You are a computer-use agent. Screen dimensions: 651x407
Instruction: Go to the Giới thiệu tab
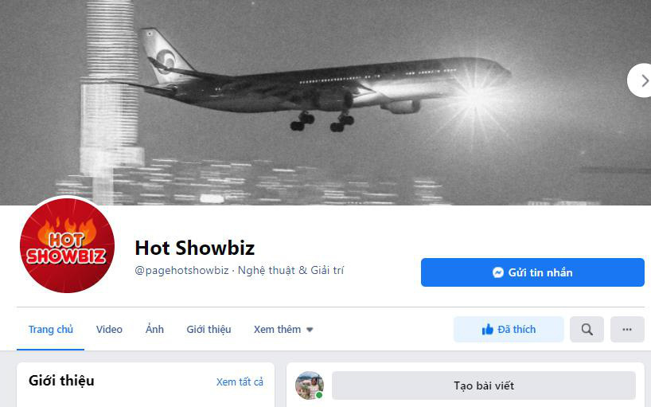[x=209, y=329]
